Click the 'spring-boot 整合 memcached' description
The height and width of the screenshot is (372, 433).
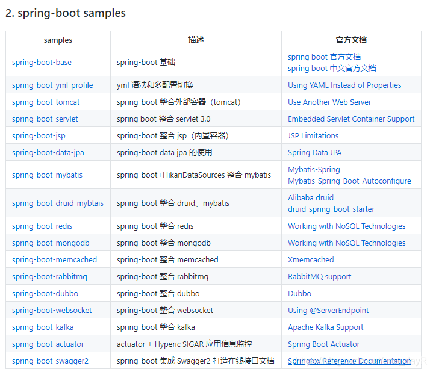pos(167,259)
